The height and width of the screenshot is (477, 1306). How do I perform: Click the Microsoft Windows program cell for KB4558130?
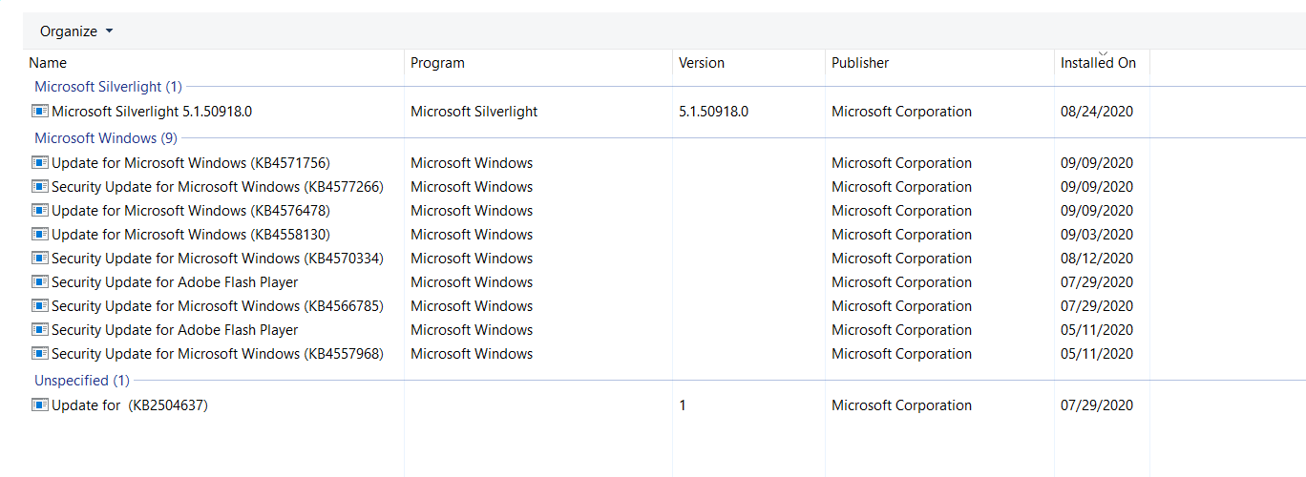coord(472,235)
